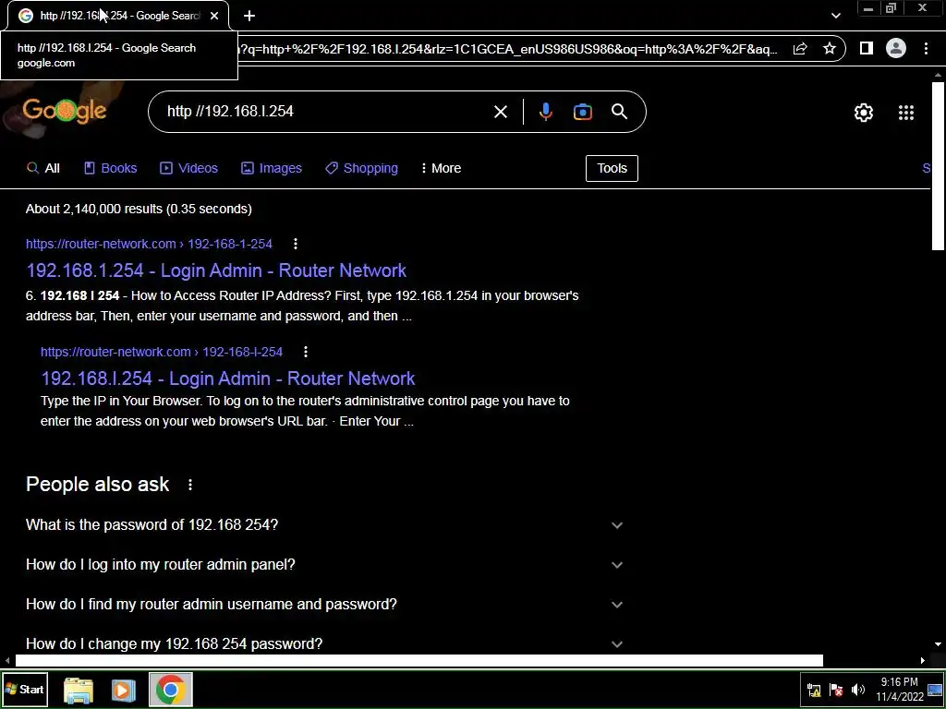Click the show desktop icon in tray
Image resolution: width=946 pixels, height=709 pixels.
click(935, 690)
